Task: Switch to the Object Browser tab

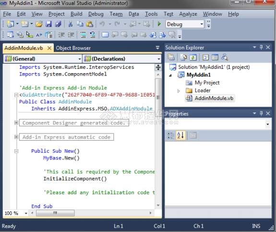Action: 73,48
